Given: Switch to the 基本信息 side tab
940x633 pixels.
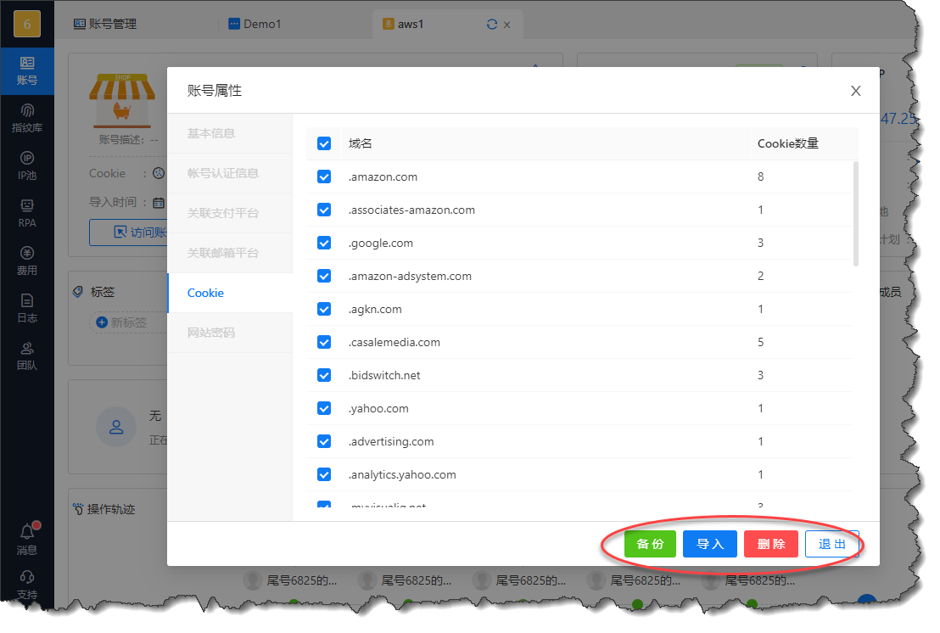Looking at the screenshot, I should click(x=230, y=133).
